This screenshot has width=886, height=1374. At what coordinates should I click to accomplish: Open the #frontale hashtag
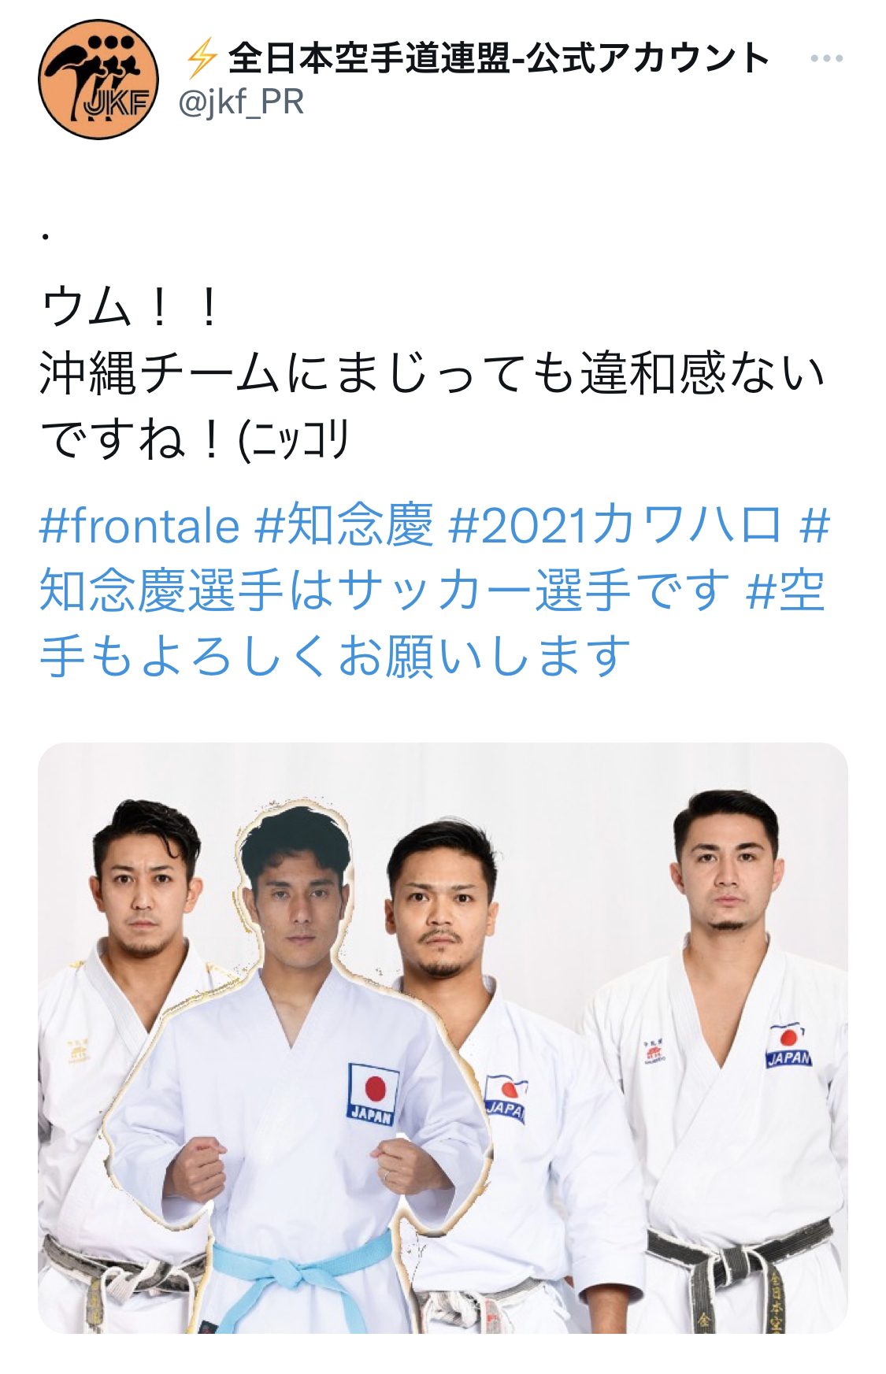[139, 526]
